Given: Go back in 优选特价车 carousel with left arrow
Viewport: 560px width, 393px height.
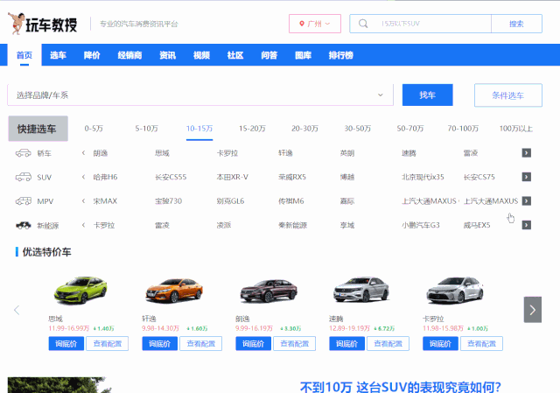Looking at the screenshot, I should pos(16,310).
